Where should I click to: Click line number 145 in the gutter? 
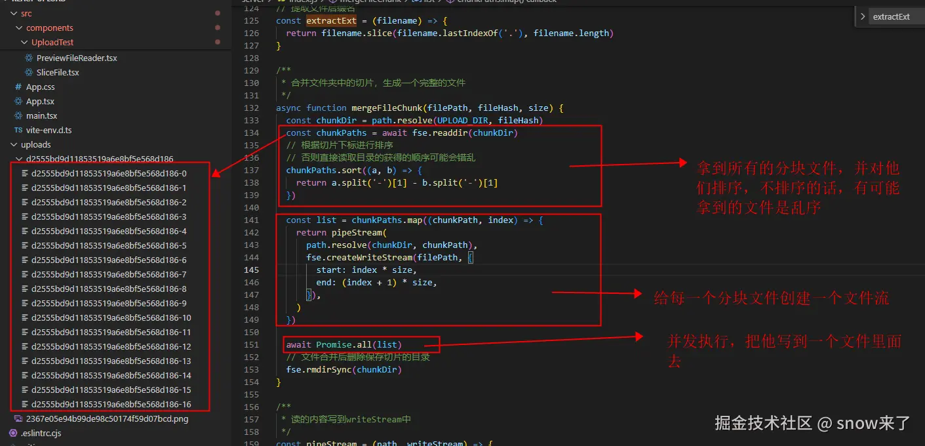click(x=251, y=270)
